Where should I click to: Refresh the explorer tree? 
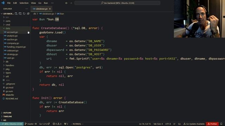pos(24,14)
